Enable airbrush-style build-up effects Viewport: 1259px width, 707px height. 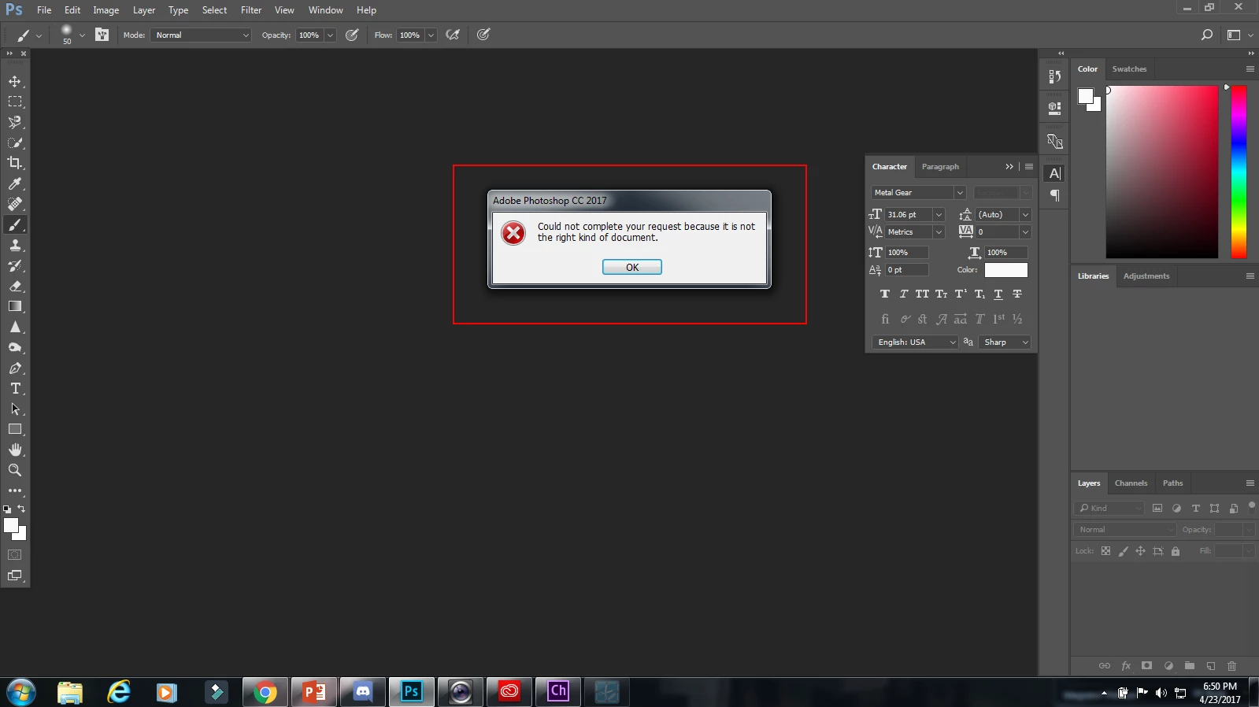(453, 35)
